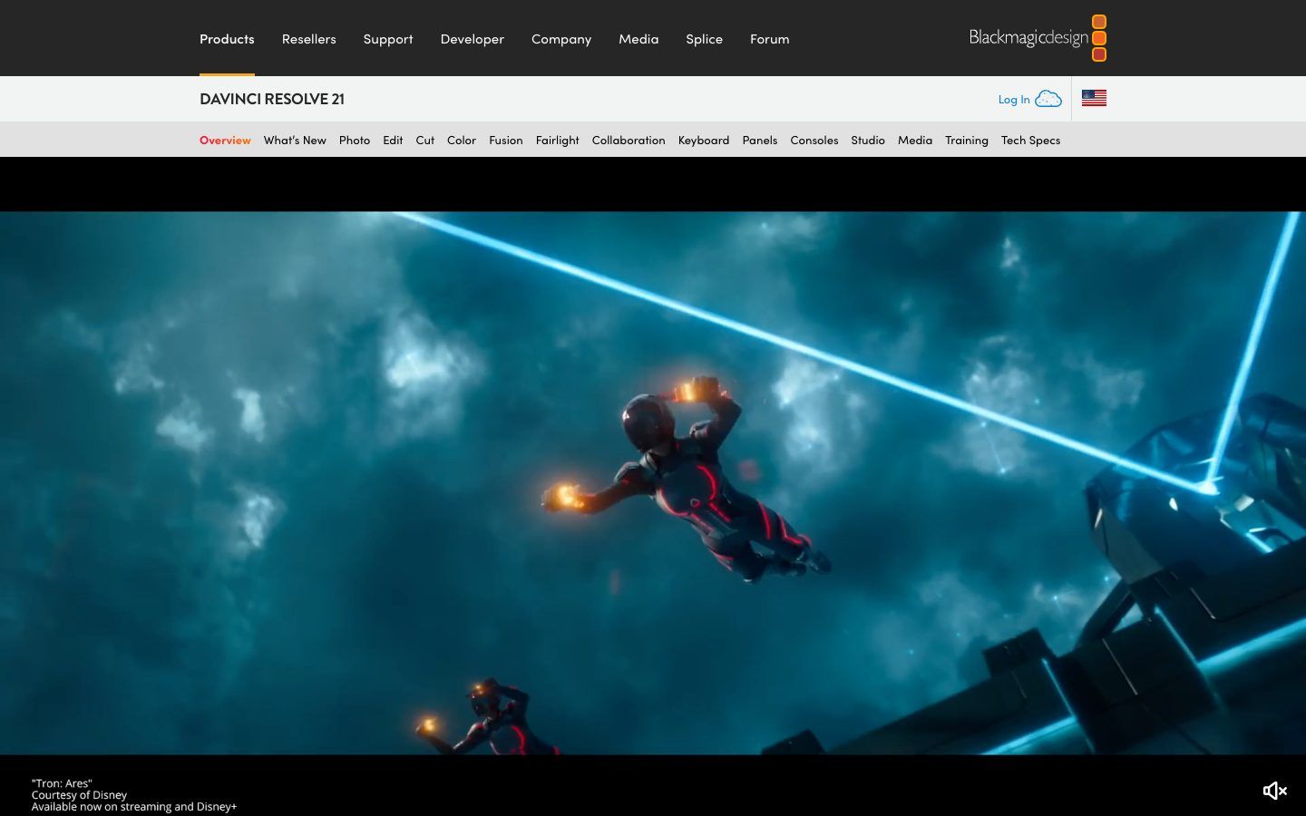Switch to the Color tab
This screenshot has height=816, width=1306.
462,140
